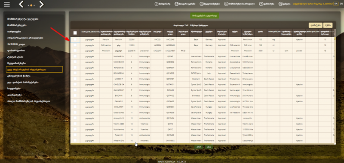Screen dimensions: 344x163
Task: Open ტესტის ტიპი in the sidebar
Action: pos(15,57)
